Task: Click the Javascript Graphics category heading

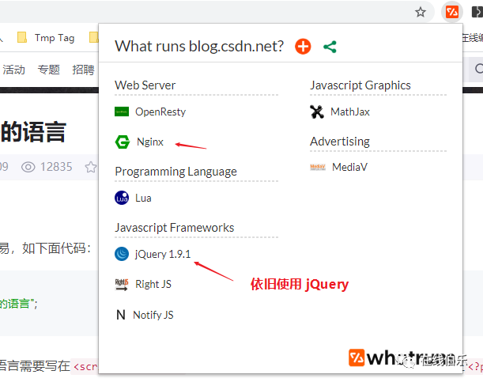Action: [360, 85]
